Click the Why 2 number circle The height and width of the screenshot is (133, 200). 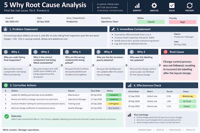35,52
